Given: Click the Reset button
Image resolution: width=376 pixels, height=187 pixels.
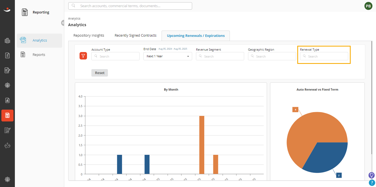Looking at the screenshot, I should (x=100, y=73).
